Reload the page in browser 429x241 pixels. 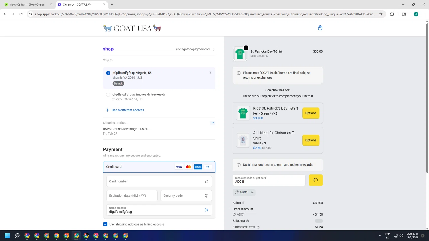21,14
